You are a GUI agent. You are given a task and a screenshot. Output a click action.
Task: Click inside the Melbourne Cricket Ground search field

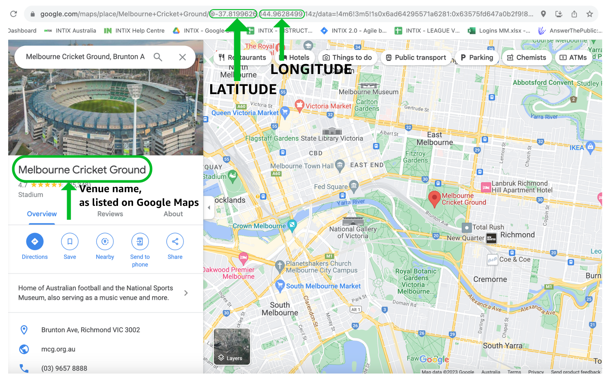[x=85, y=57]
